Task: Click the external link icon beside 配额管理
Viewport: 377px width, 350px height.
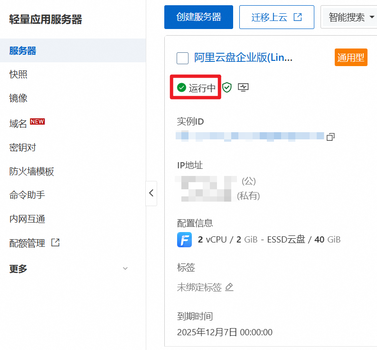Action: (x=56, y=243)
